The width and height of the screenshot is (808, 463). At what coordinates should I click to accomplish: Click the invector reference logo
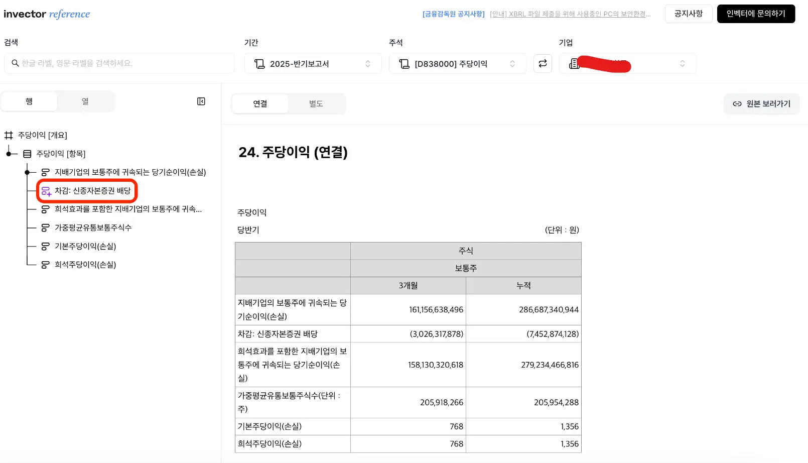[x=47, y=14]
